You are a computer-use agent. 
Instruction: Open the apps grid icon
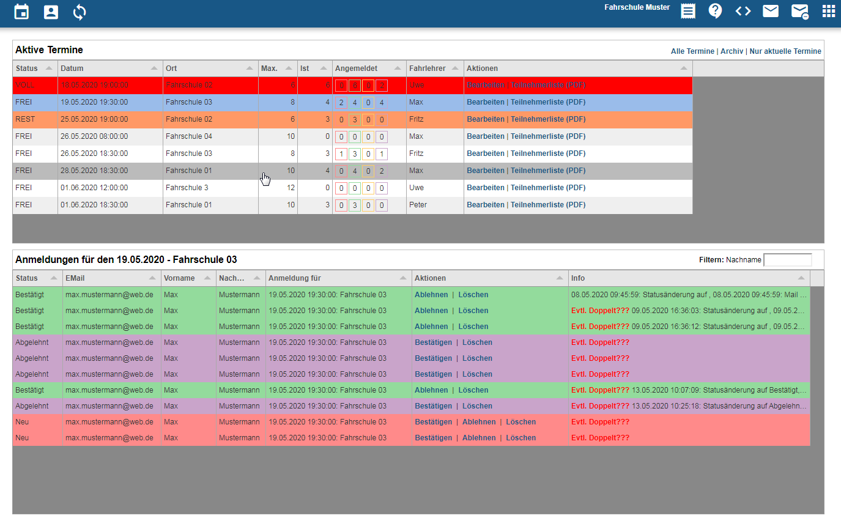pyautogui.click(x=828, y=11)
